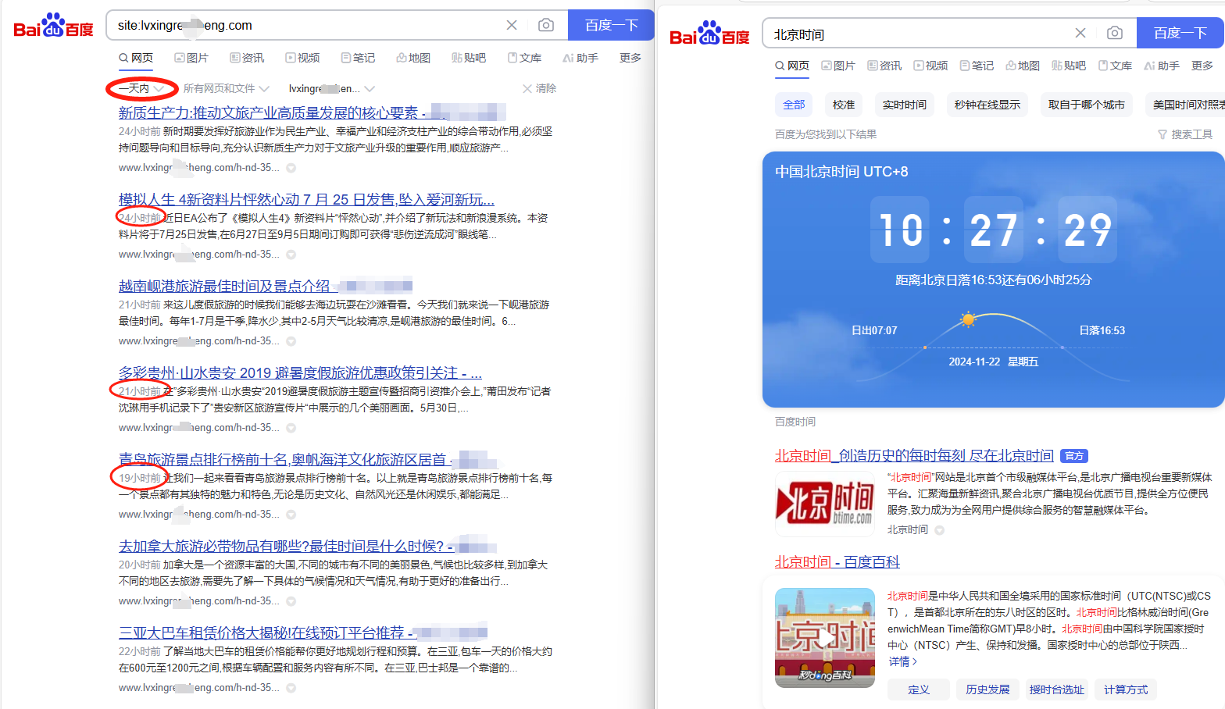Click the btime.com 北京时间 logo thumbnail
Screen dimensions: 1225x709
825,503
